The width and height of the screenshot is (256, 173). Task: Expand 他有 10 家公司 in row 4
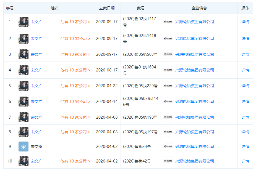(75, 70)
